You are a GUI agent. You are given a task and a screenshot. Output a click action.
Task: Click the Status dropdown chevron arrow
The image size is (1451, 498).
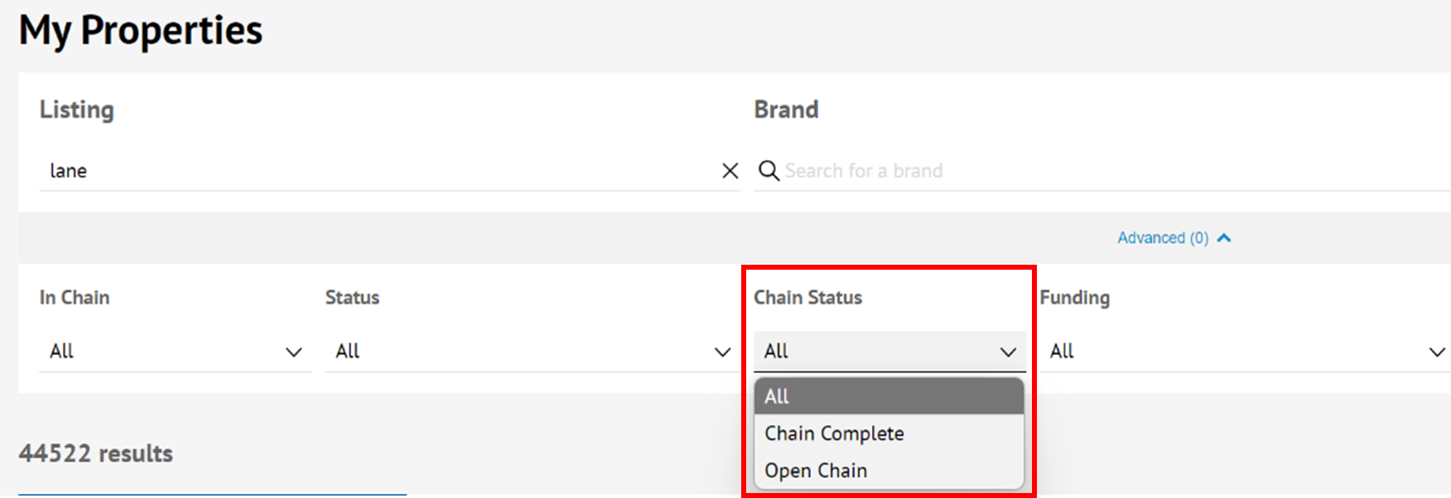(x=722, y=352)
